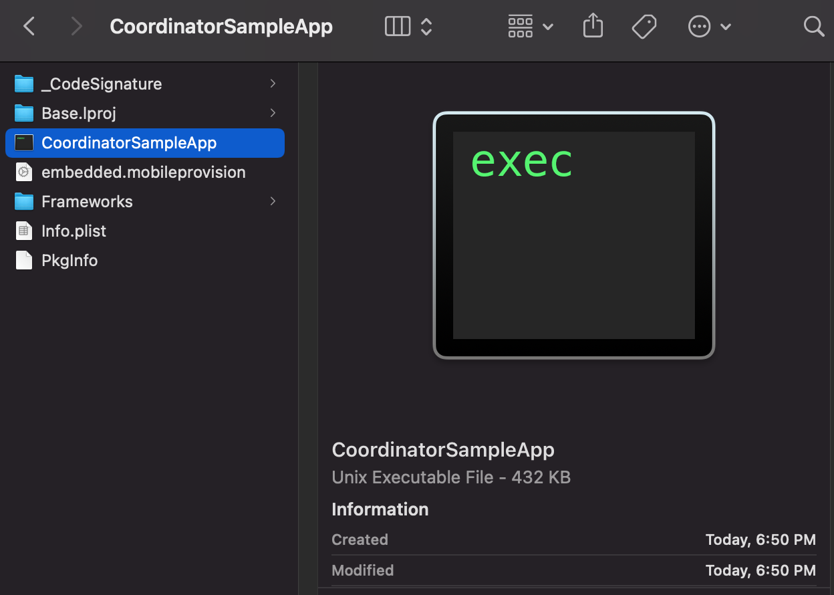Click the Info.plist file icon
This screenshot has height=595, width=834.
pos(24,231)
